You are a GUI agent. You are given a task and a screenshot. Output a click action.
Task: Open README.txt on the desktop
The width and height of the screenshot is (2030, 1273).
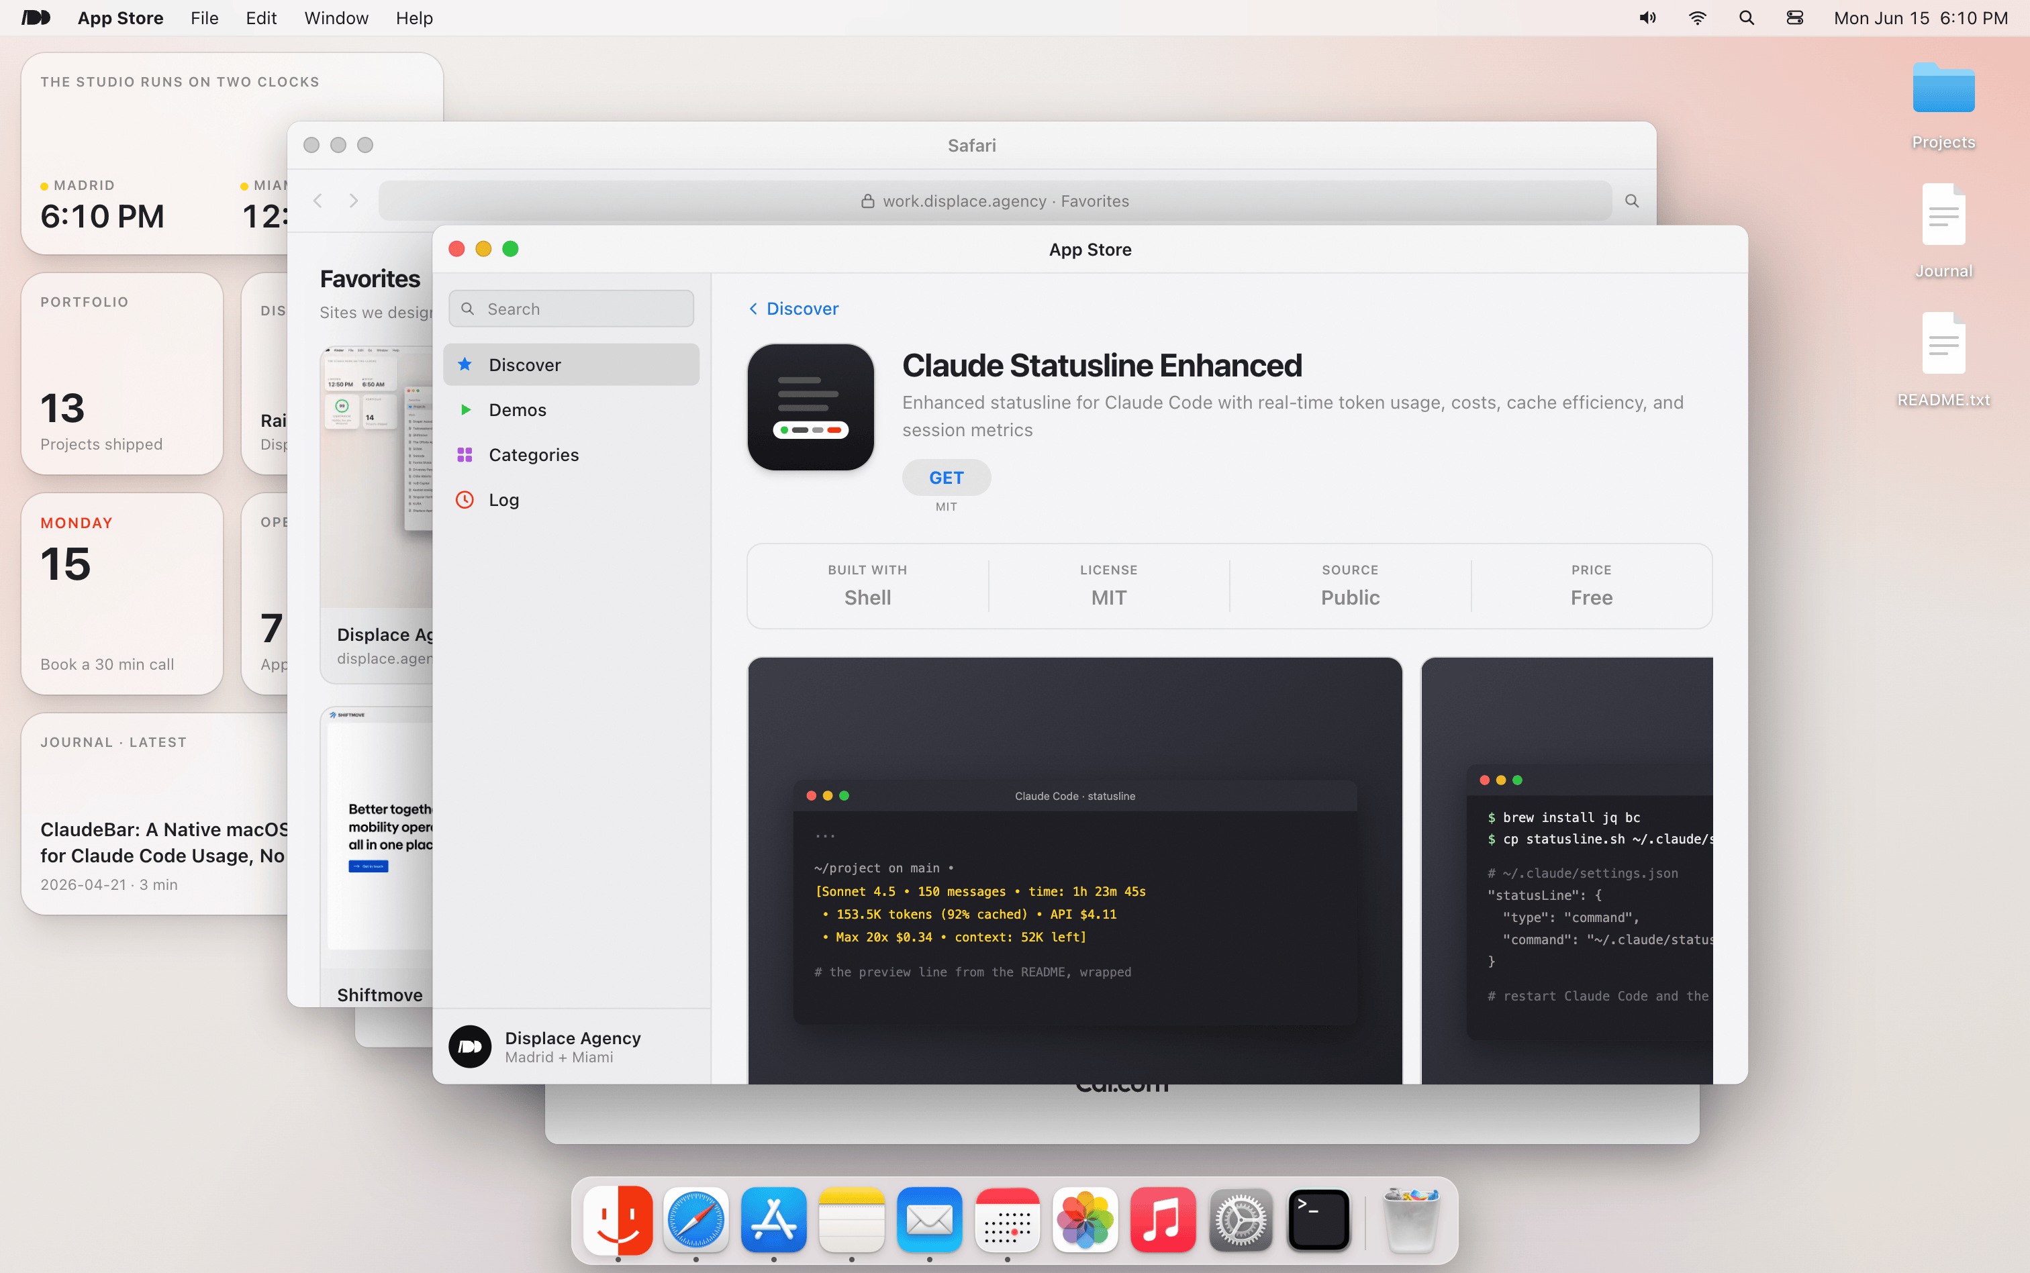click(1943, 360)
